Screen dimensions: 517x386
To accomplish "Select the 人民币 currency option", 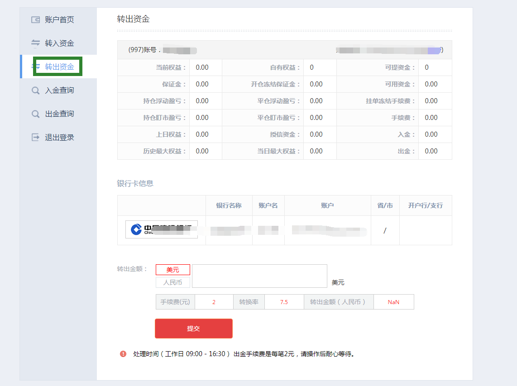I will [173, 282].
